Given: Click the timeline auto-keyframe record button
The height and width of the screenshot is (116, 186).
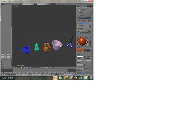Looking at the screenshot, I should point(62,74).
